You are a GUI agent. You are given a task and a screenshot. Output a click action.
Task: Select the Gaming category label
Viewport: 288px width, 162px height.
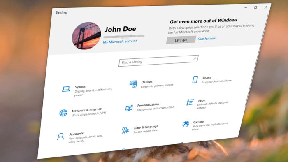point(198,122)
